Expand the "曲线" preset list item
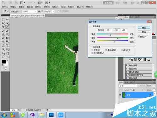This screenshot has width=157, height=118. tap(138, 69)
